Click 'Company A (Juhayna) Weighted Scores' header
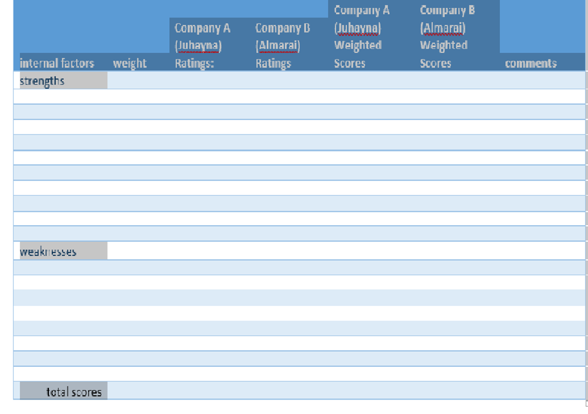The image size is (588, 414). pyautogui.click(x=362, y=36)
